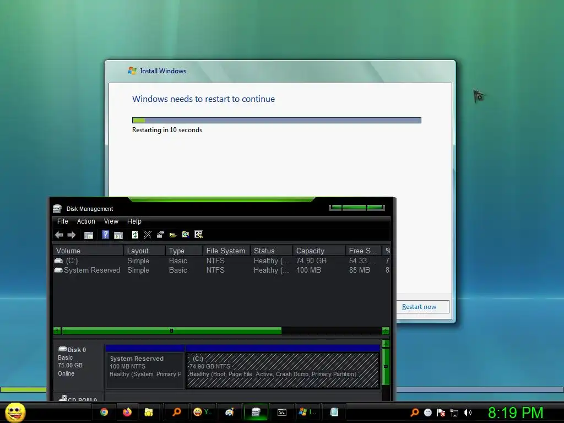Select the Disk 0 label block
The image size is (564, 423).
[78, 366]
